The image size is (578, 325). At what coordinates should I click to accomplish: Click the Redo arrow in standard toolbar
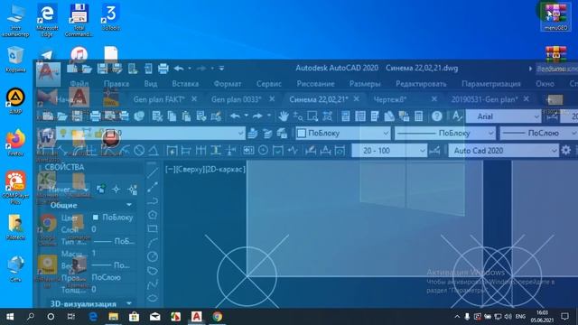(x=257, y=116)
